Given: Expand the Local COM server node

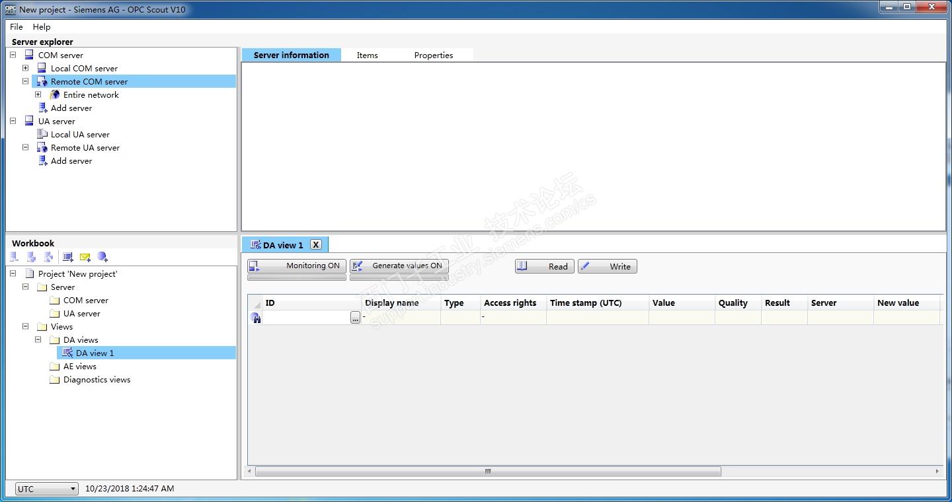Looking at the screenshot, I should pos(25,68).
